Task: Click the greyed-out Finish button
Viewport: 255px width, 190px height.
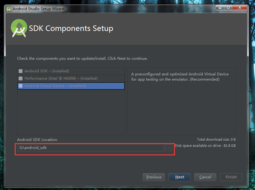Action: pos(231,177)
